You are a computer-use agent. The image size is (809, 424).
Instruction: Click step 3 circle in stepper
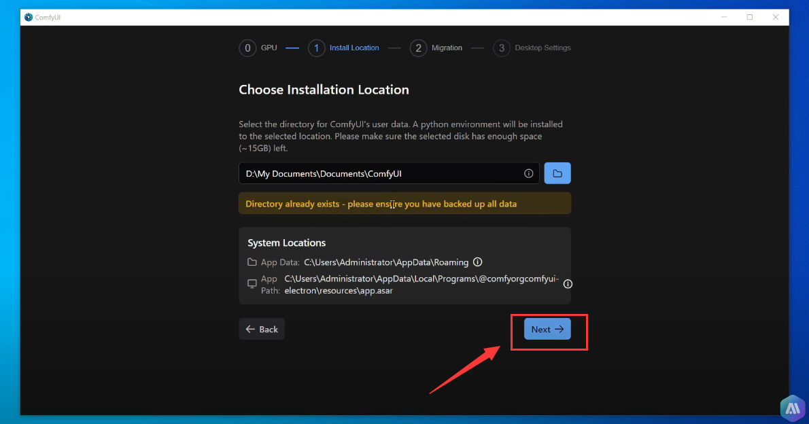[x=502, y=48]
